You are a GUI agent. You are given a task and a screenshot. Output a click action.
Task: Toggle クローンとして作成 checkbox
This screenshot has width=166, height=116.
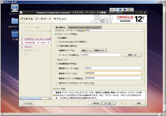[x=56, y=34]
